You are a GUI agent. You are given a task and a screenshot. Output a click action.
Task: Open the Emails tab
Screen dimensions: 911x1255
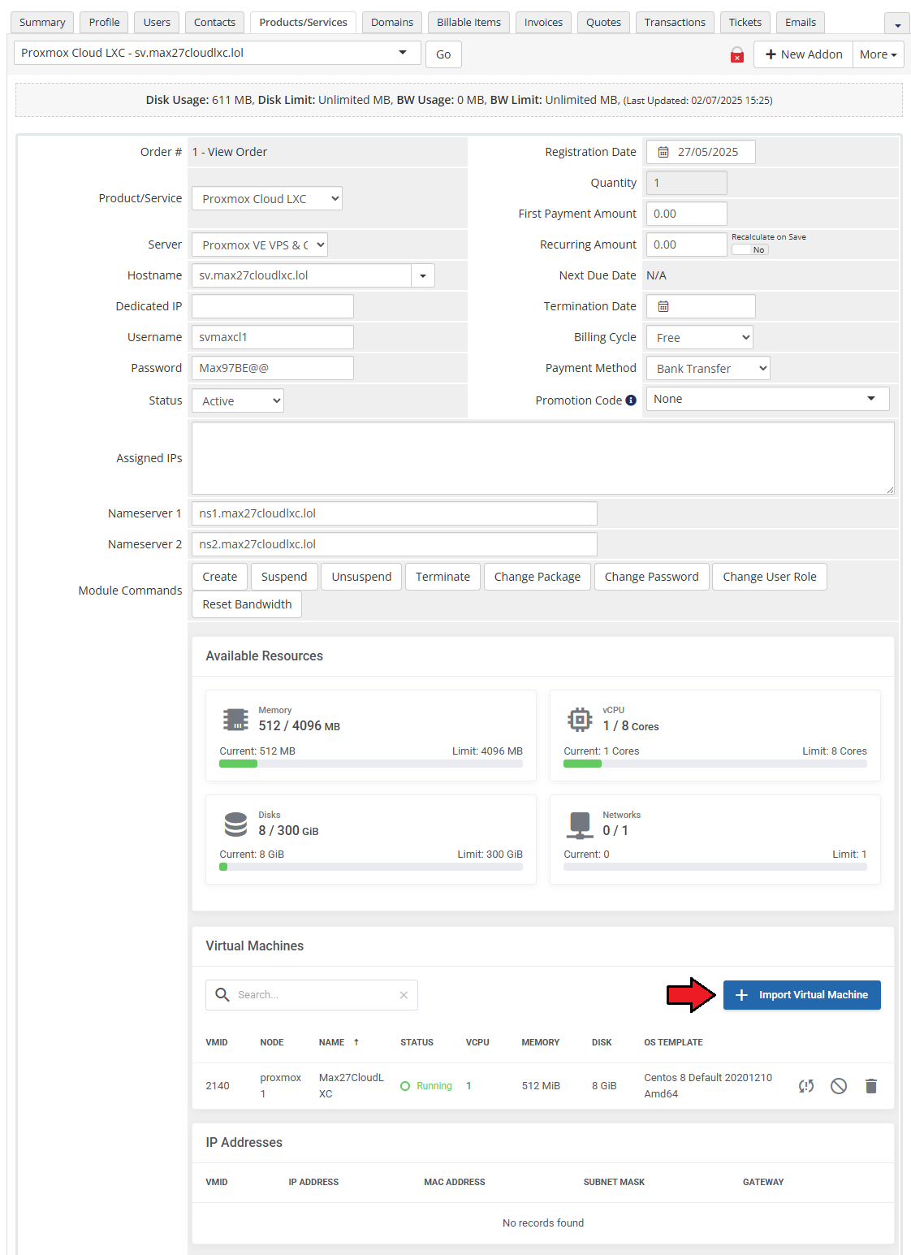coord(801,23)
